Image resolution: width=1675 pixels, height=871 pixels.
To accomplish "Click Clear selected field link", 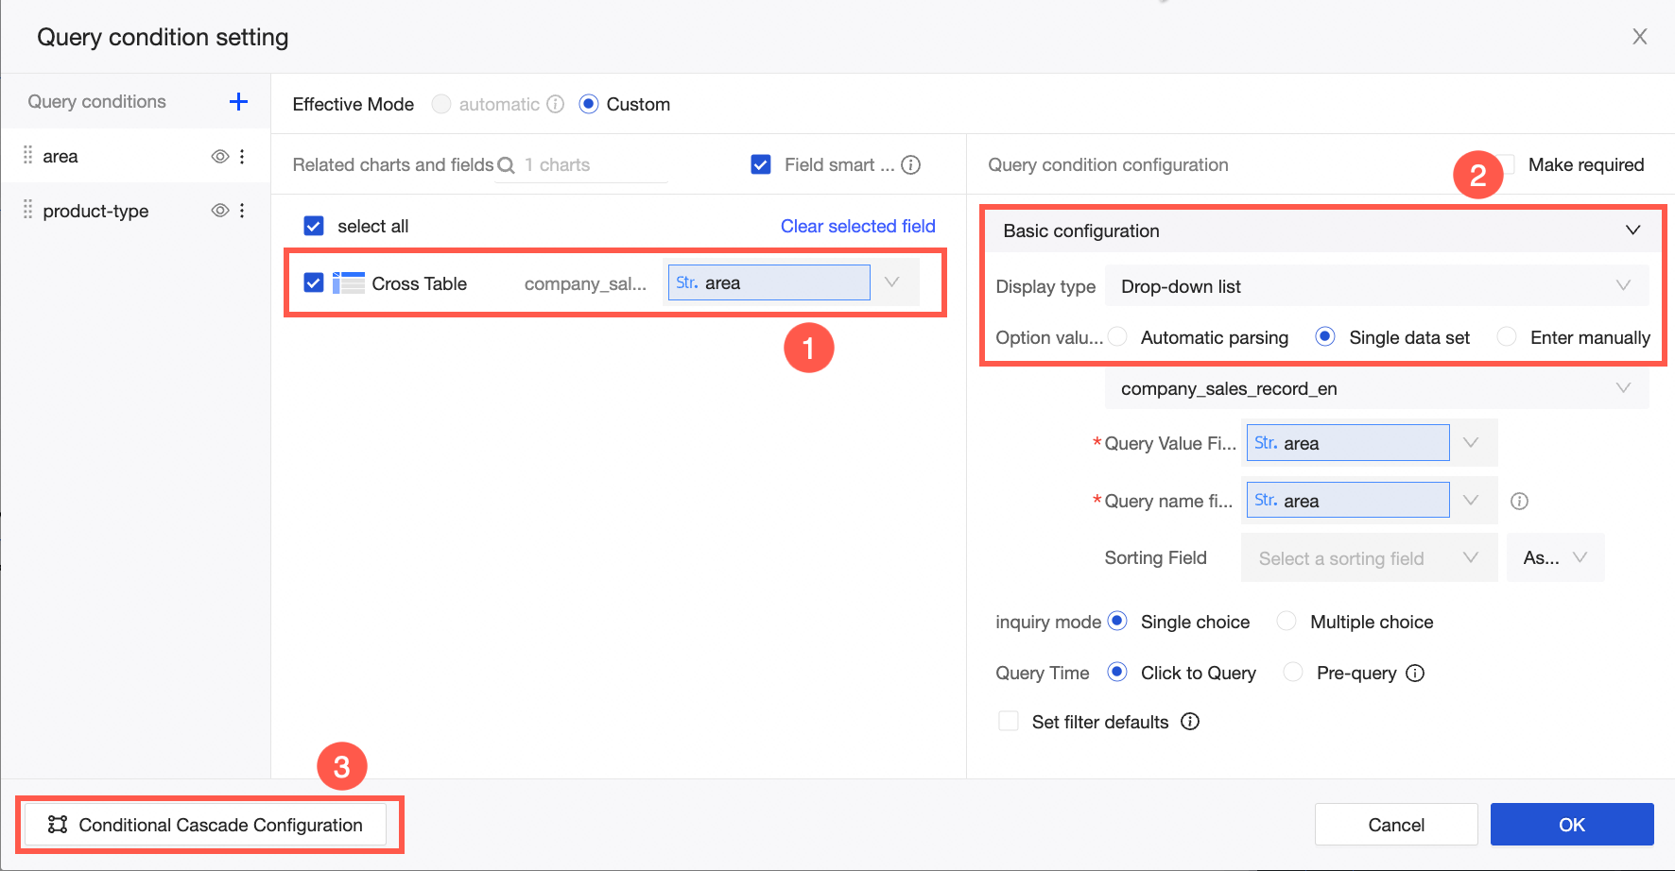I will click(x=858, y=227).
